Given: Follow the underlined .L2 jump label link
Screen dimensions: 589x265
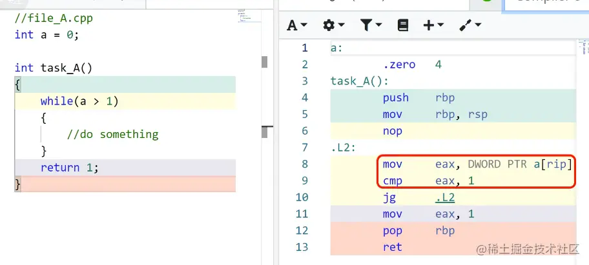Looking at the screenshot, I should (445, 197).
